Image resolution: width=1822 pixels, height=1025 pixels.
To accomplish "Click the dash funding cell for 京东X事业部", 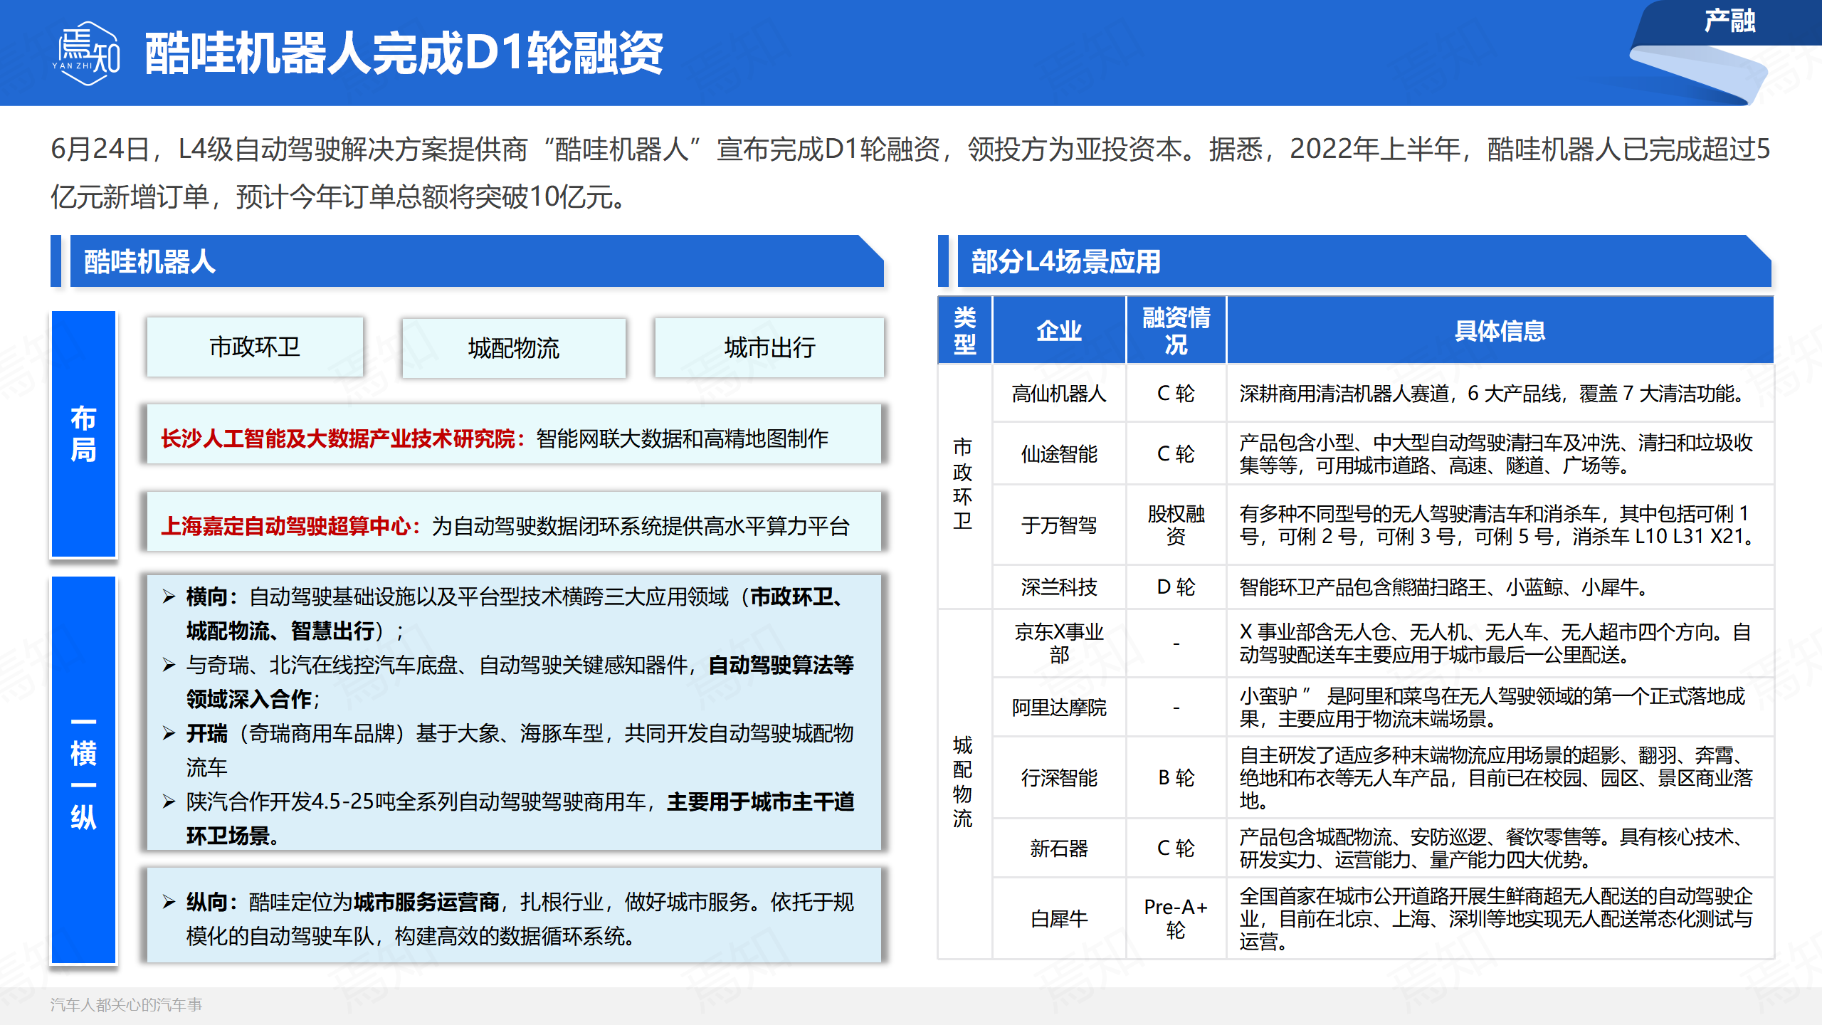I will click(1176, 643).
